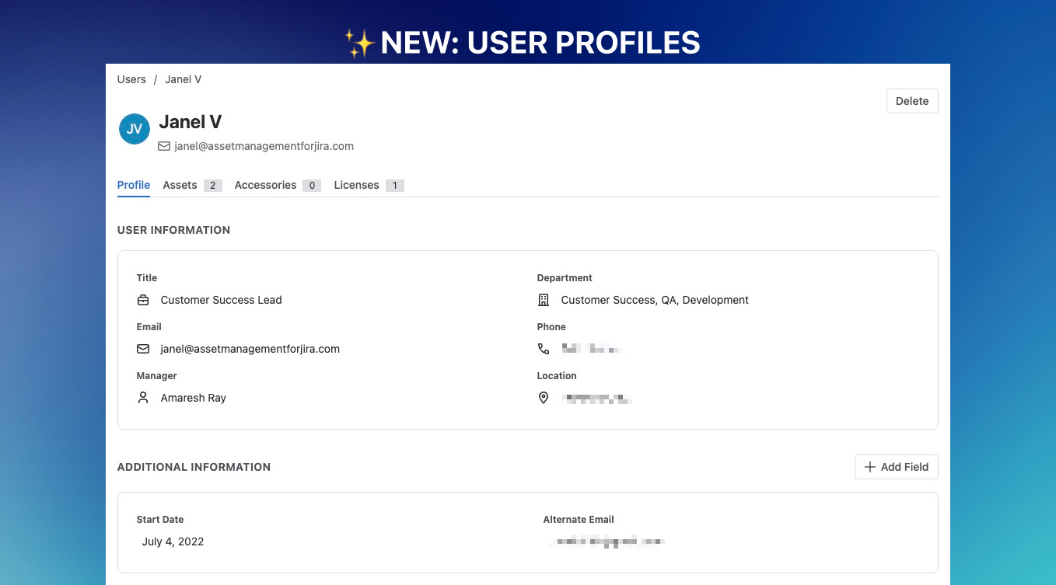
Task: Select the Licenses tab
Action: click(x=356, y=185)
